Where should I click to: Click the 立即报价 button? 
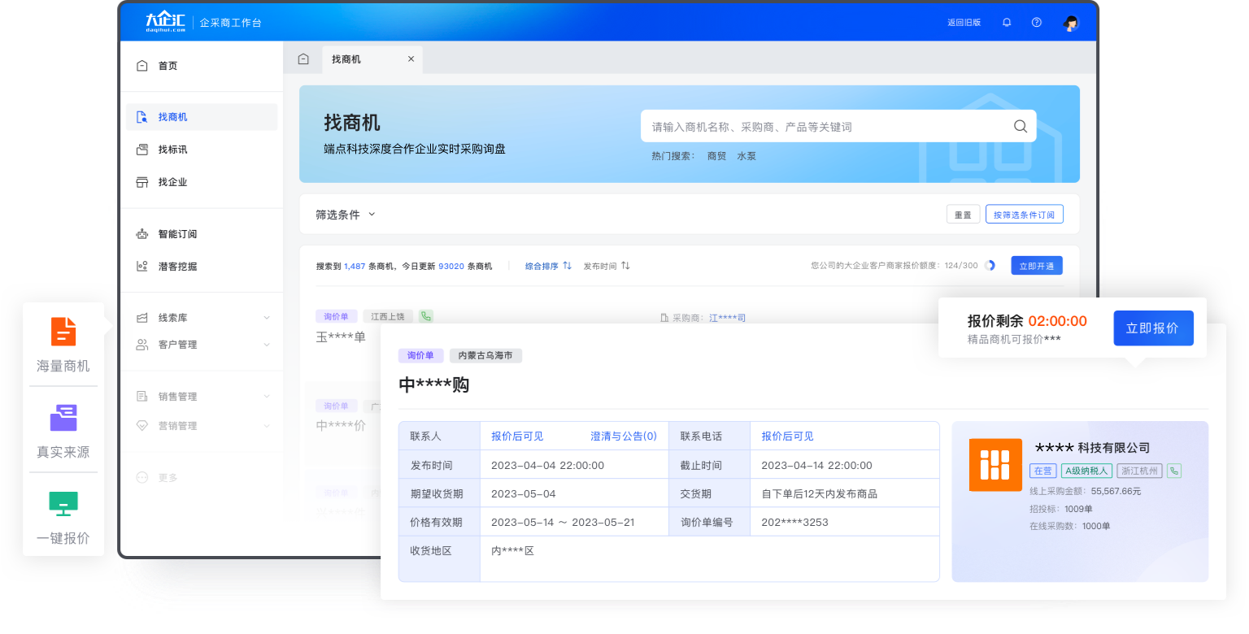click(1152, 328)
